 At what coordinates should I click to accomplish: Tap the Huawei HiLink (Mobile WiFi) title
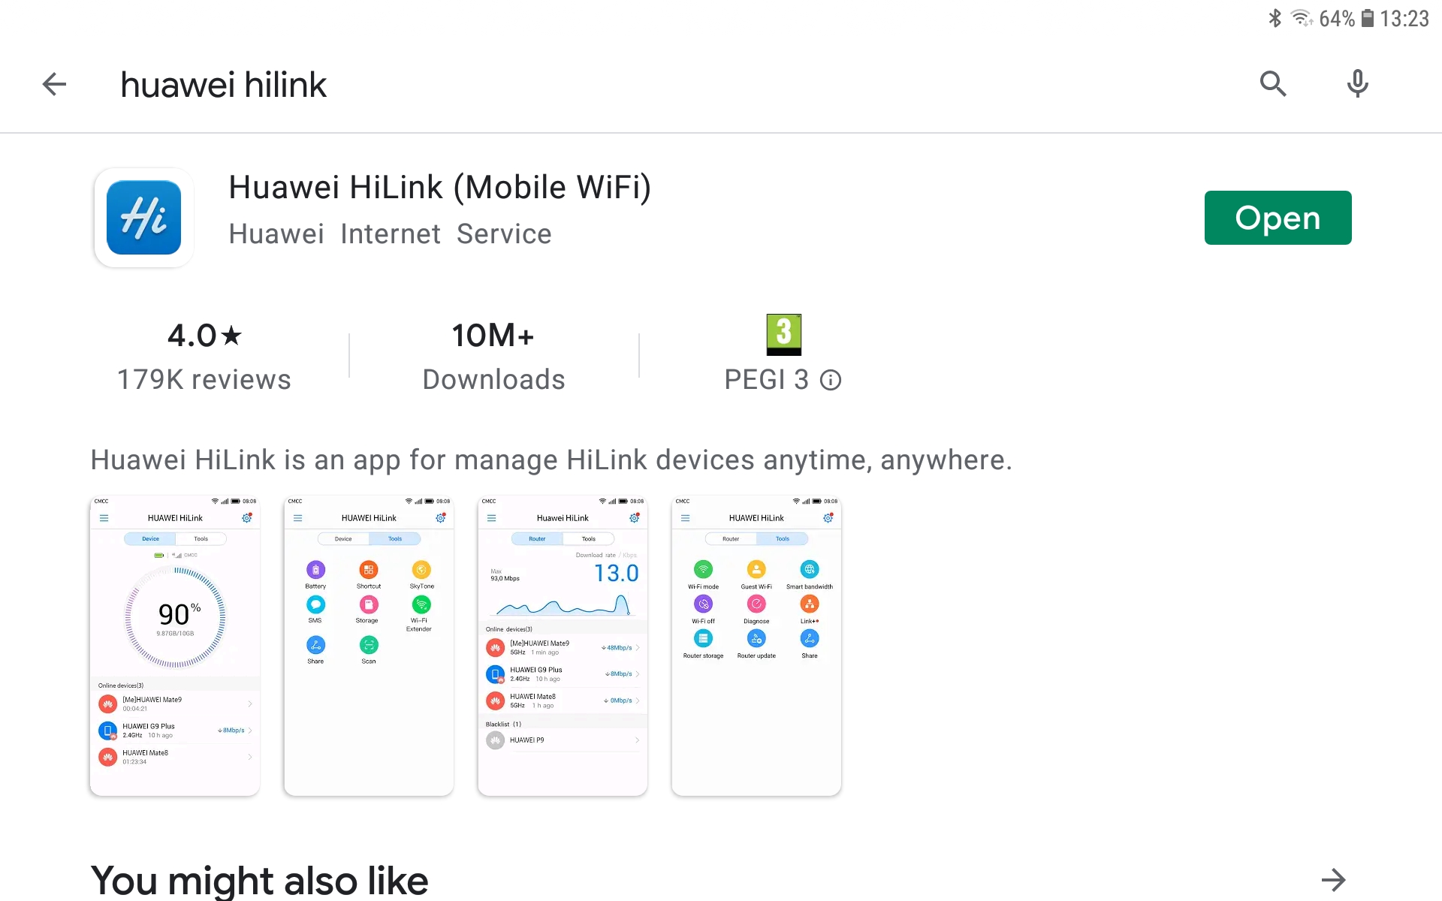pos(440,187)
